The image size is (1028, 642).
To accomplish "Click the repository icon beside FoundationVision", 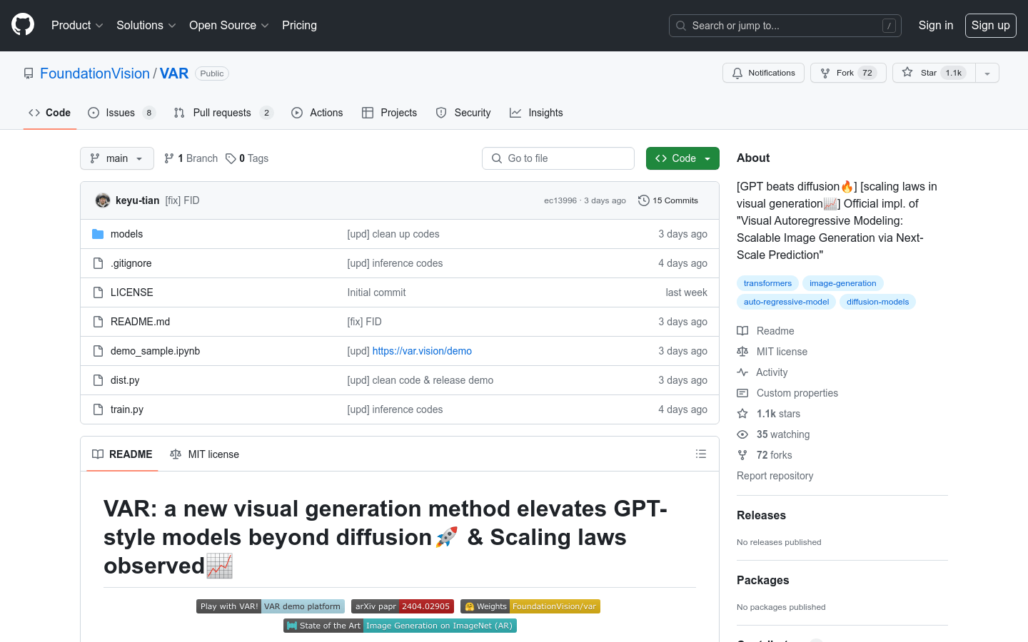I will (29, 73).
